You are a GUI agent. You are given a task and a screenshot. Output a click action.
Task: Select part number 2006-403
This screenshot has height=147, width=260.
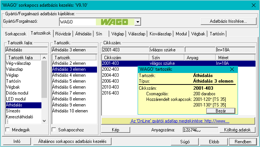pos(110,81)
